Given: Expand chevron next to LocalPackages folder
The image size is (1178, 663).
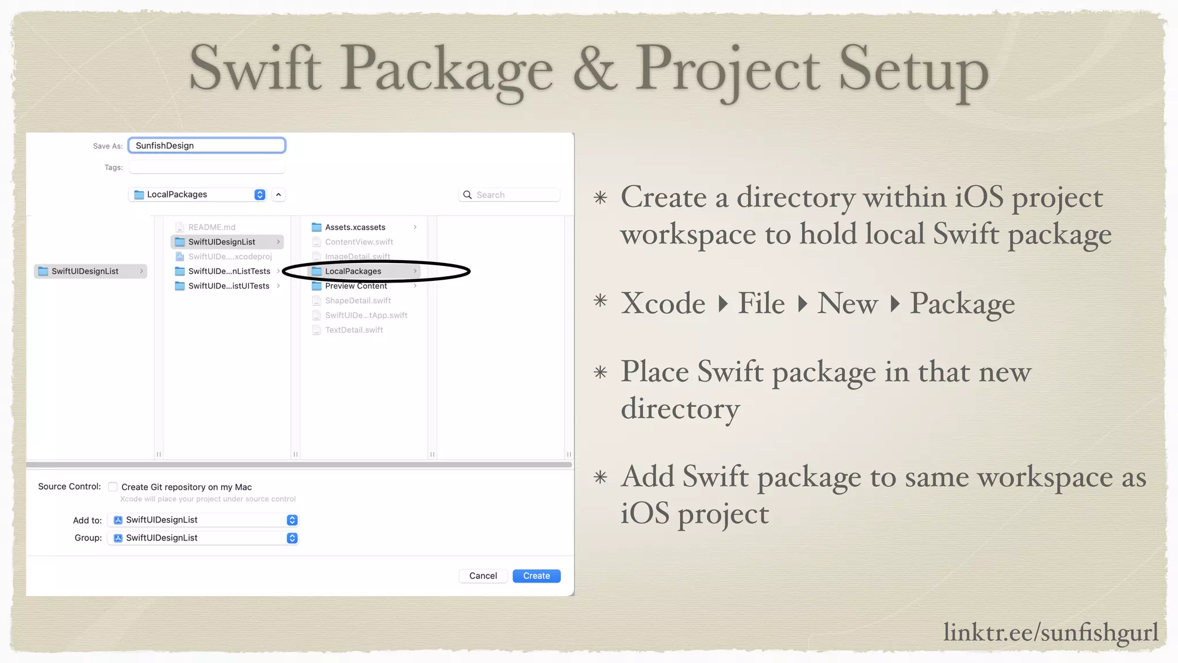Looking at the screenshot, I should click(415, 271).
